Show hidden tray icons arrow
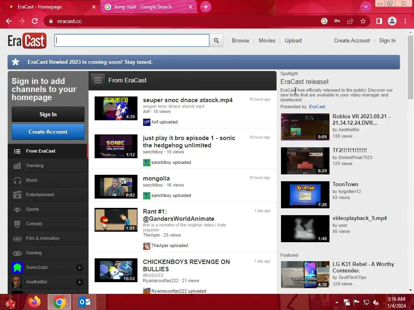This screenshot has width=414, height=310. [337, 302]
